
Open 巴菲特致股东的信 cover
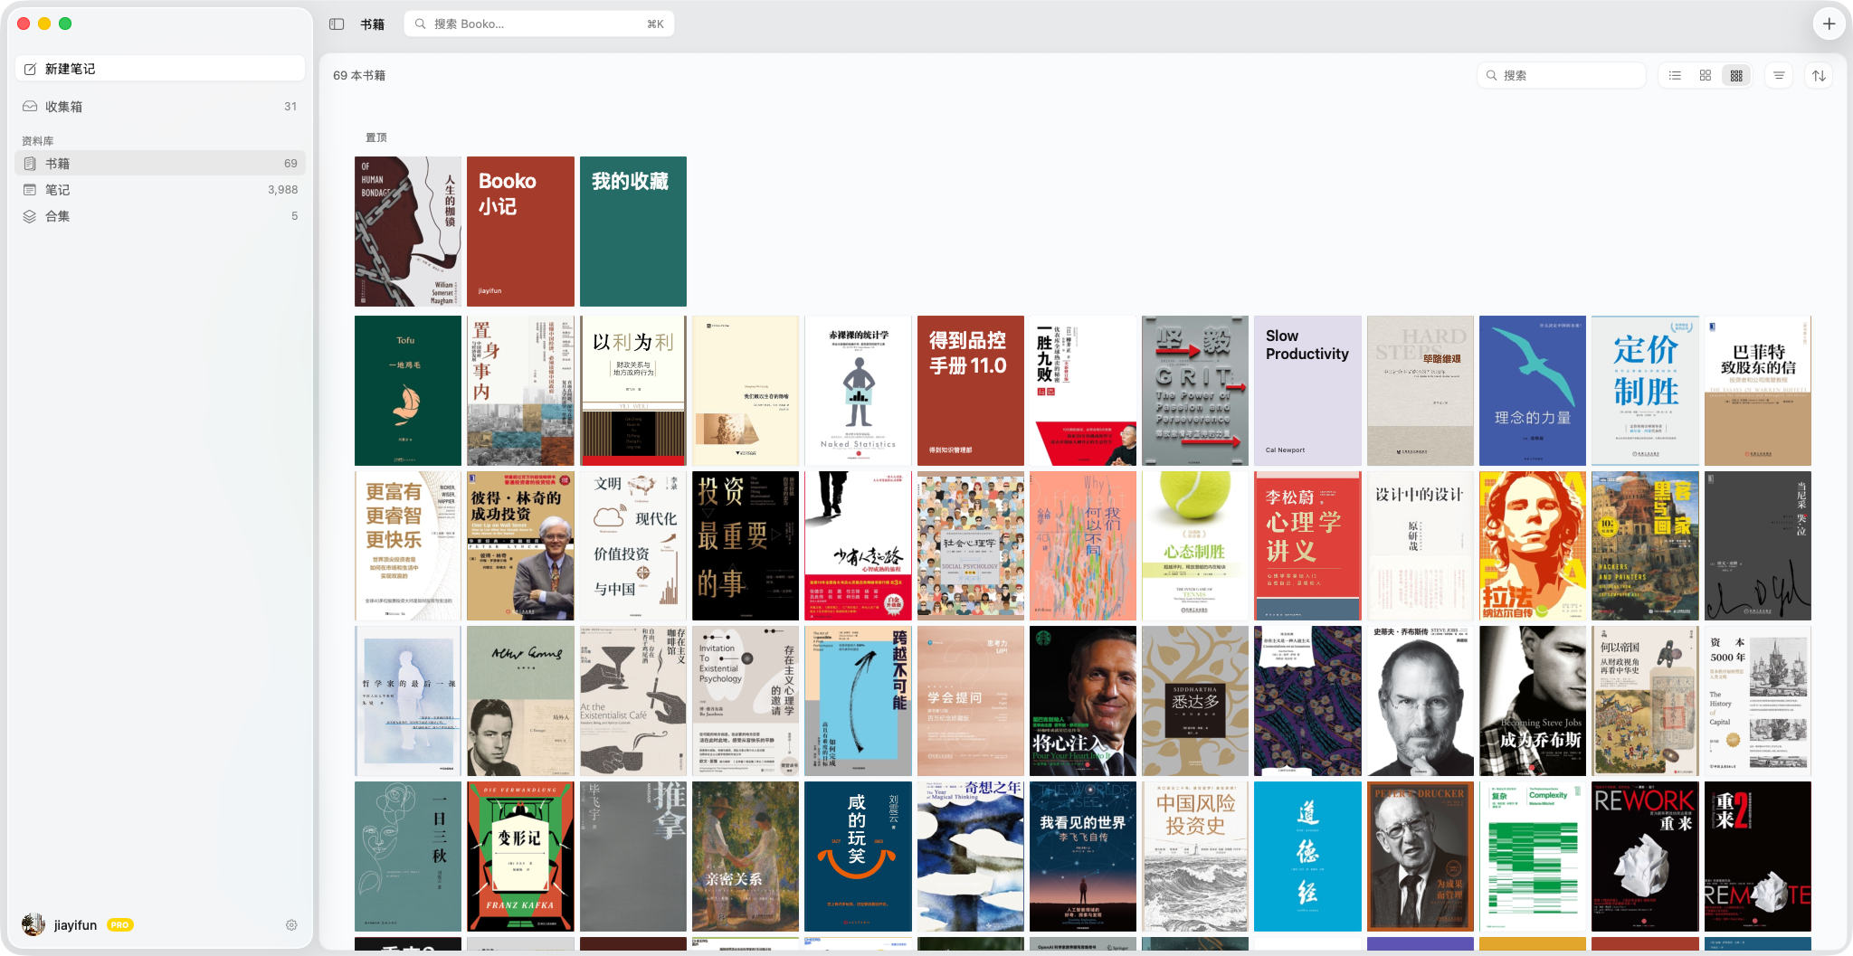[x=1758, y=391]
